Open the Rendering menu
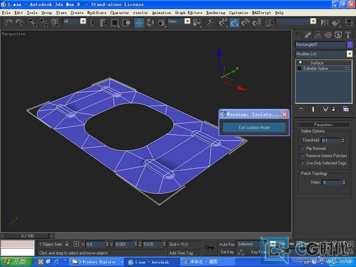The height and width of the screenshot is (267, 356). [x=216, y=13]
